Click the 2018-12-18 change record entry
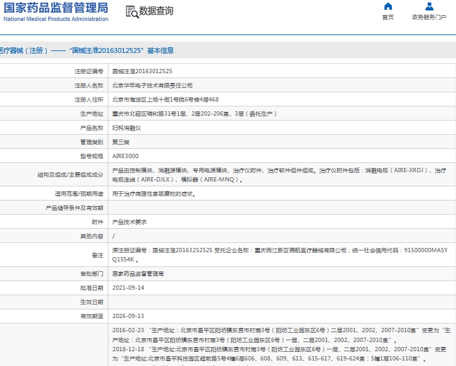456x366 pixels. pyautogui.click(x=279, y=354)
